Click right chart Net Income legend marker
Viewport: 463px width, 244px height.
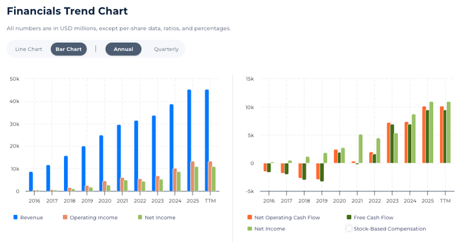point(249,228)
